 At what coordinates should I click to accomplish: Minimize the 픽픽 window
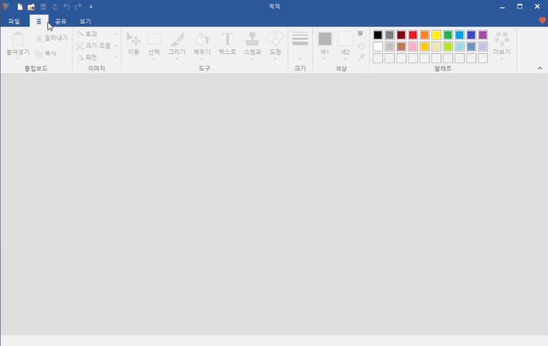point(502,7)
